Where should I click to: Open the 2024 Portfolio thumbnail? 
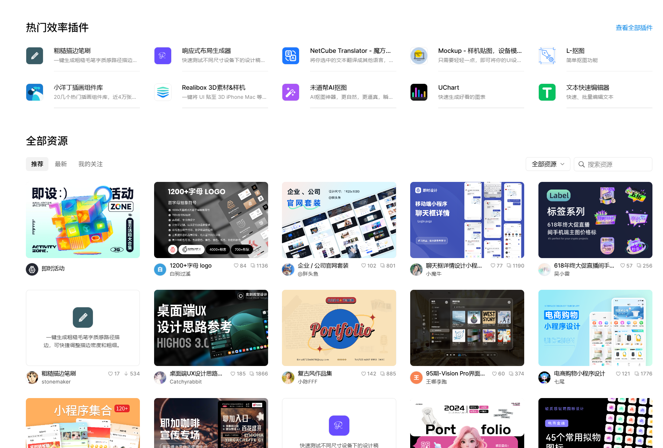click(x=467, y=423)
